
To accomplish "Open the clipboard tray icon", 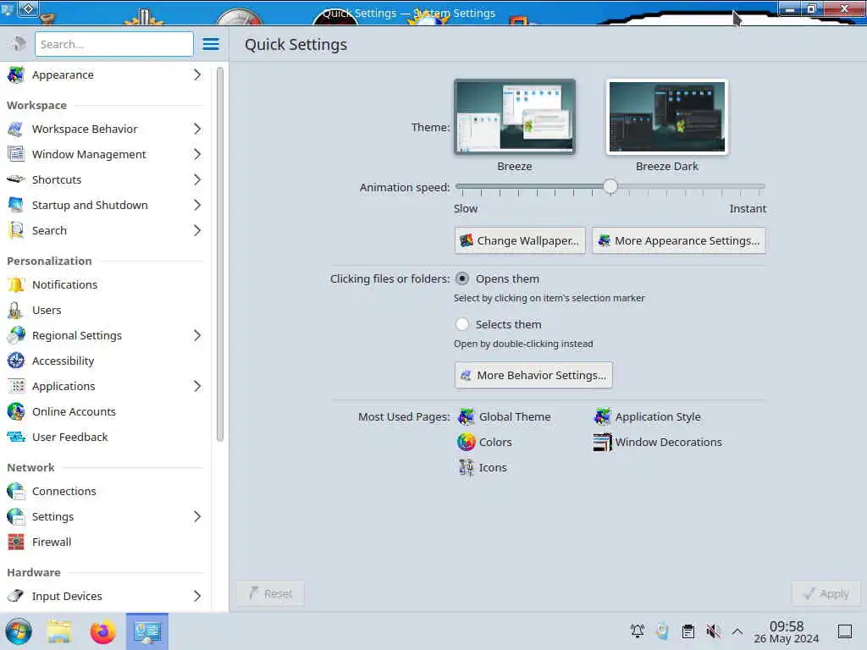I will [x=688, y=631].
